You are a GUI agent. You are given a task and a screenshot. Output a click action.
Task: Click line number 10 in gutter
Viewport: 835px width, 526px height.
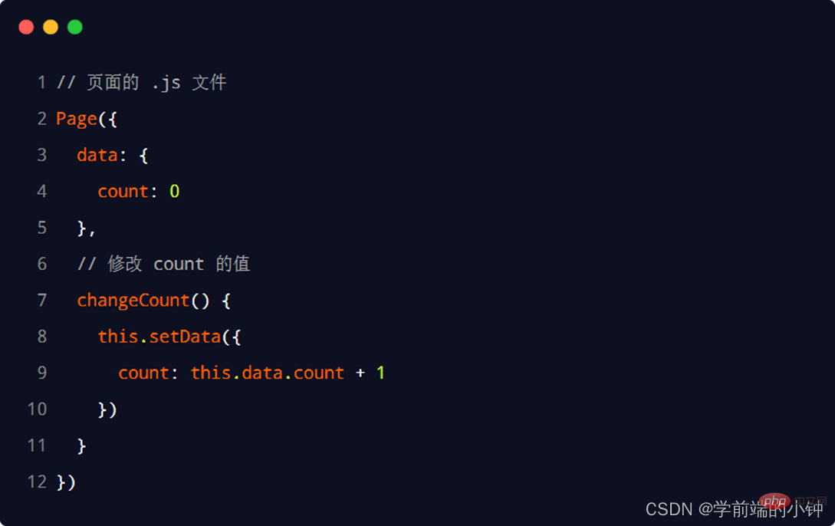[37, 409]
